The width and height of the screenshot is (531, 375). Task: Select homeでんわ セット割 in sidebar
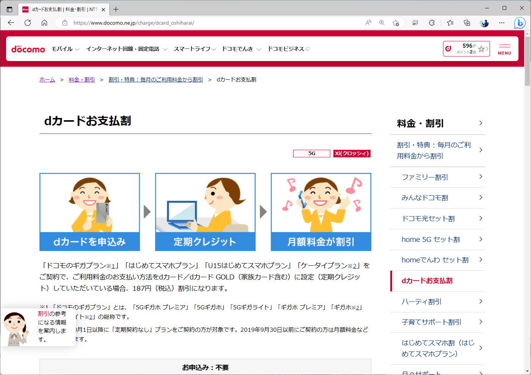[x=438, y=260]
